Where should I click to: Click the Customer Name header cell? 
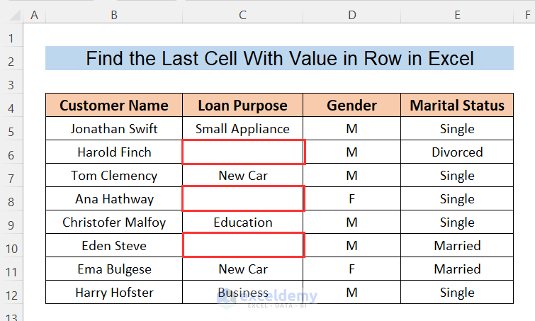coord(114,106)
